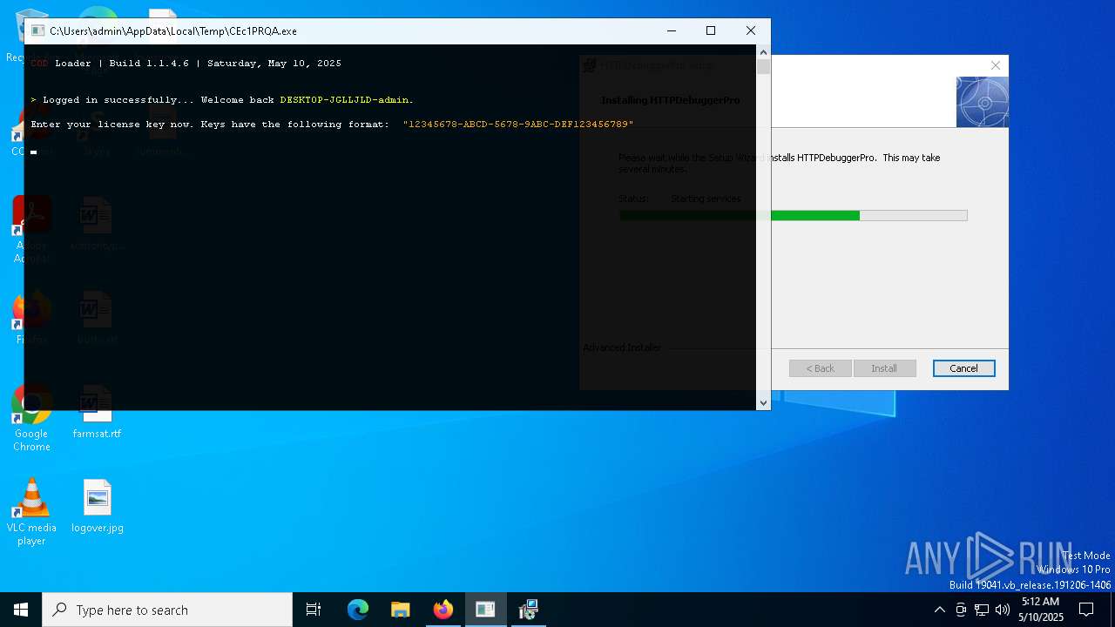
Task: Launch Microsoft Edge from the taskbar
Action: tap(358, 610)
